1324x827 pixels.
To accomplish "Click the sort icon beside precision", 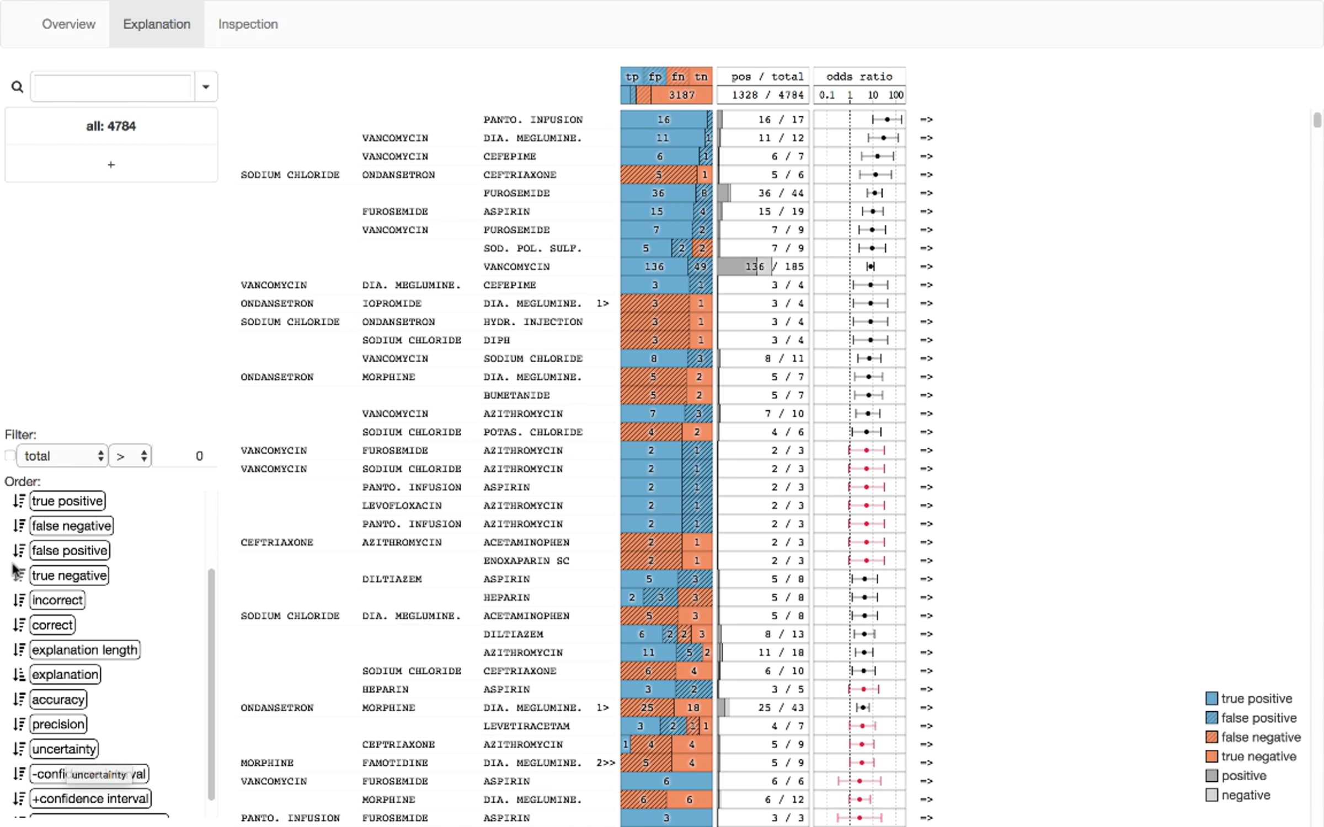I will (x=19, y=724).
